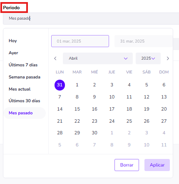This screenshot has height=184, width=179.
Task: Select Mes actual preset
Action: (20, 89)
